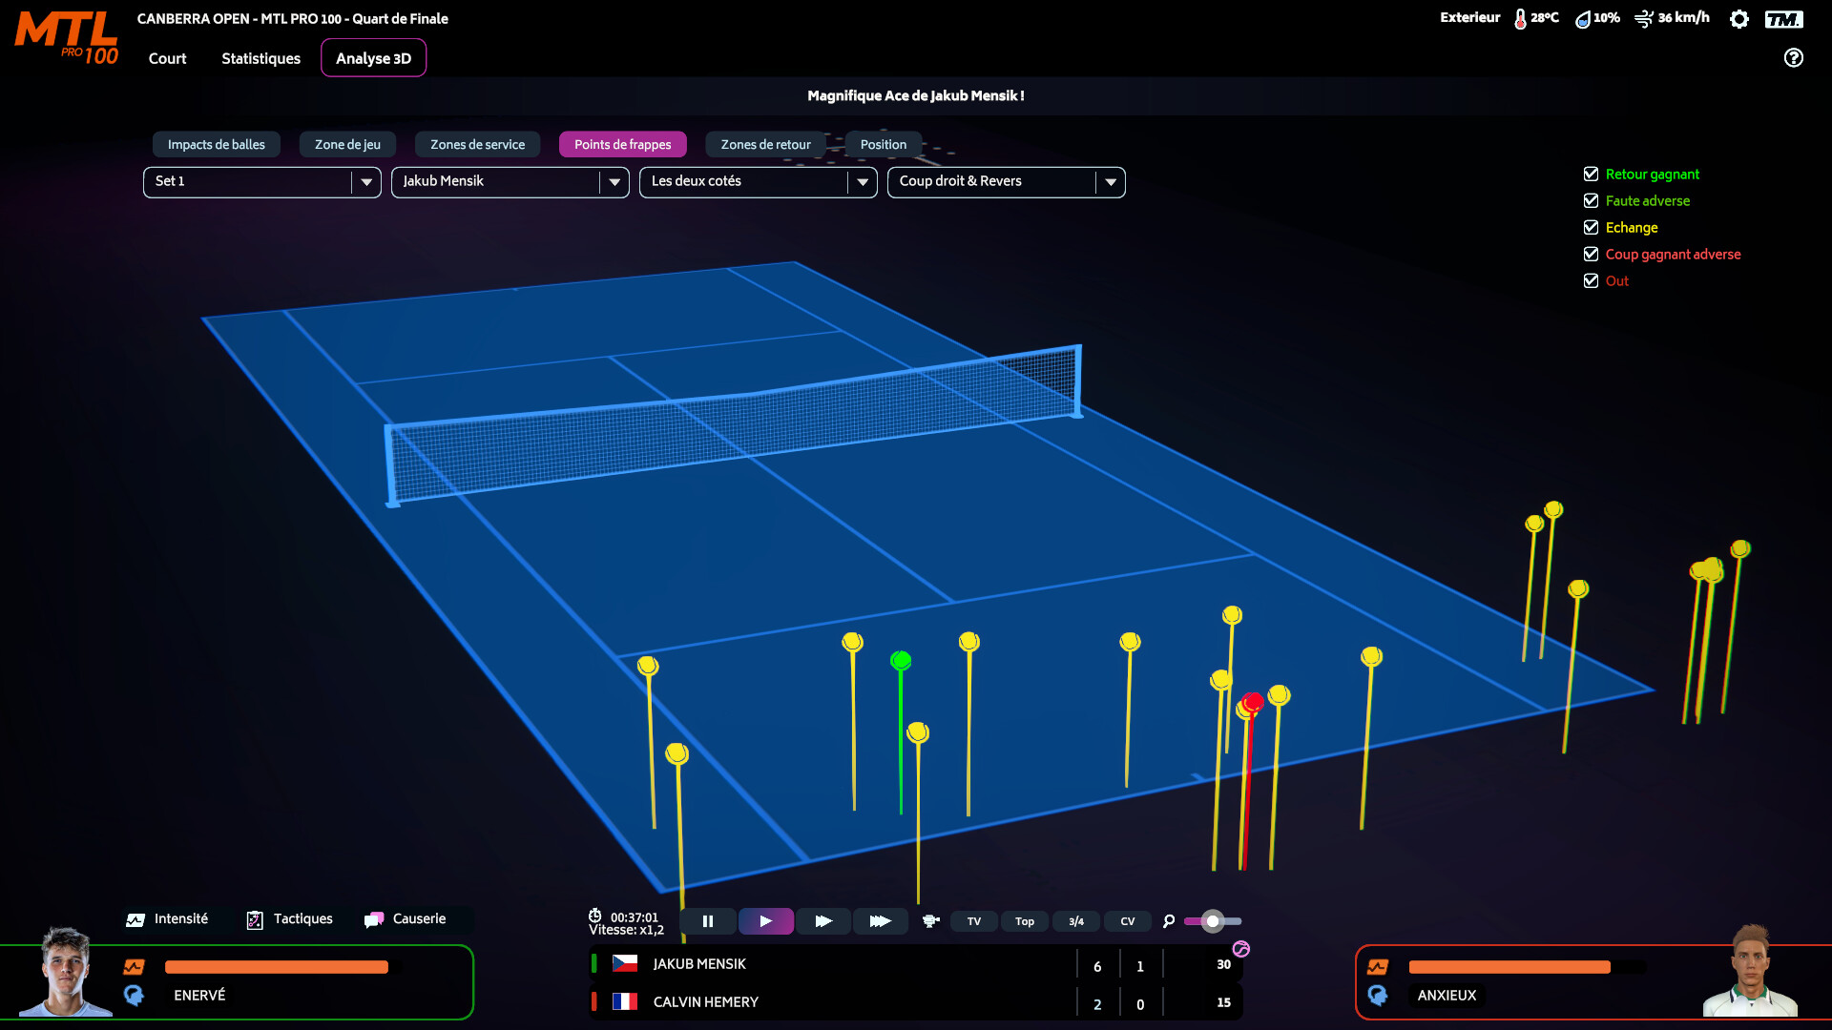Select triple-arrow fastest forward speed

click(880, 921)
